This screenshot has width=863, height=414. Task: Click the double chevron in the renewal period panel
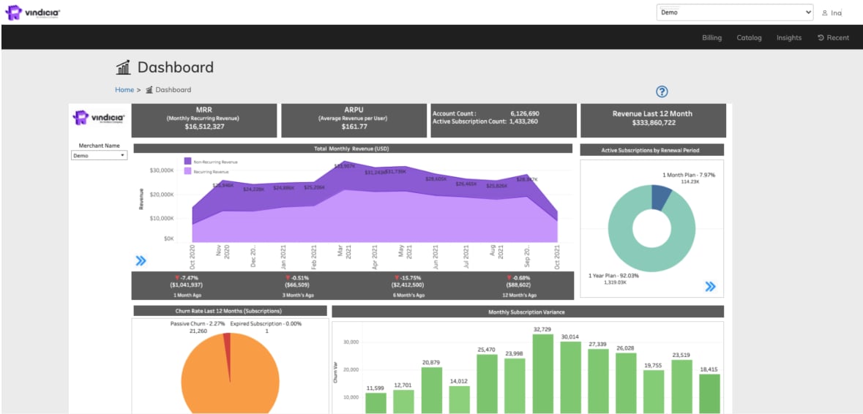[711, 286]
